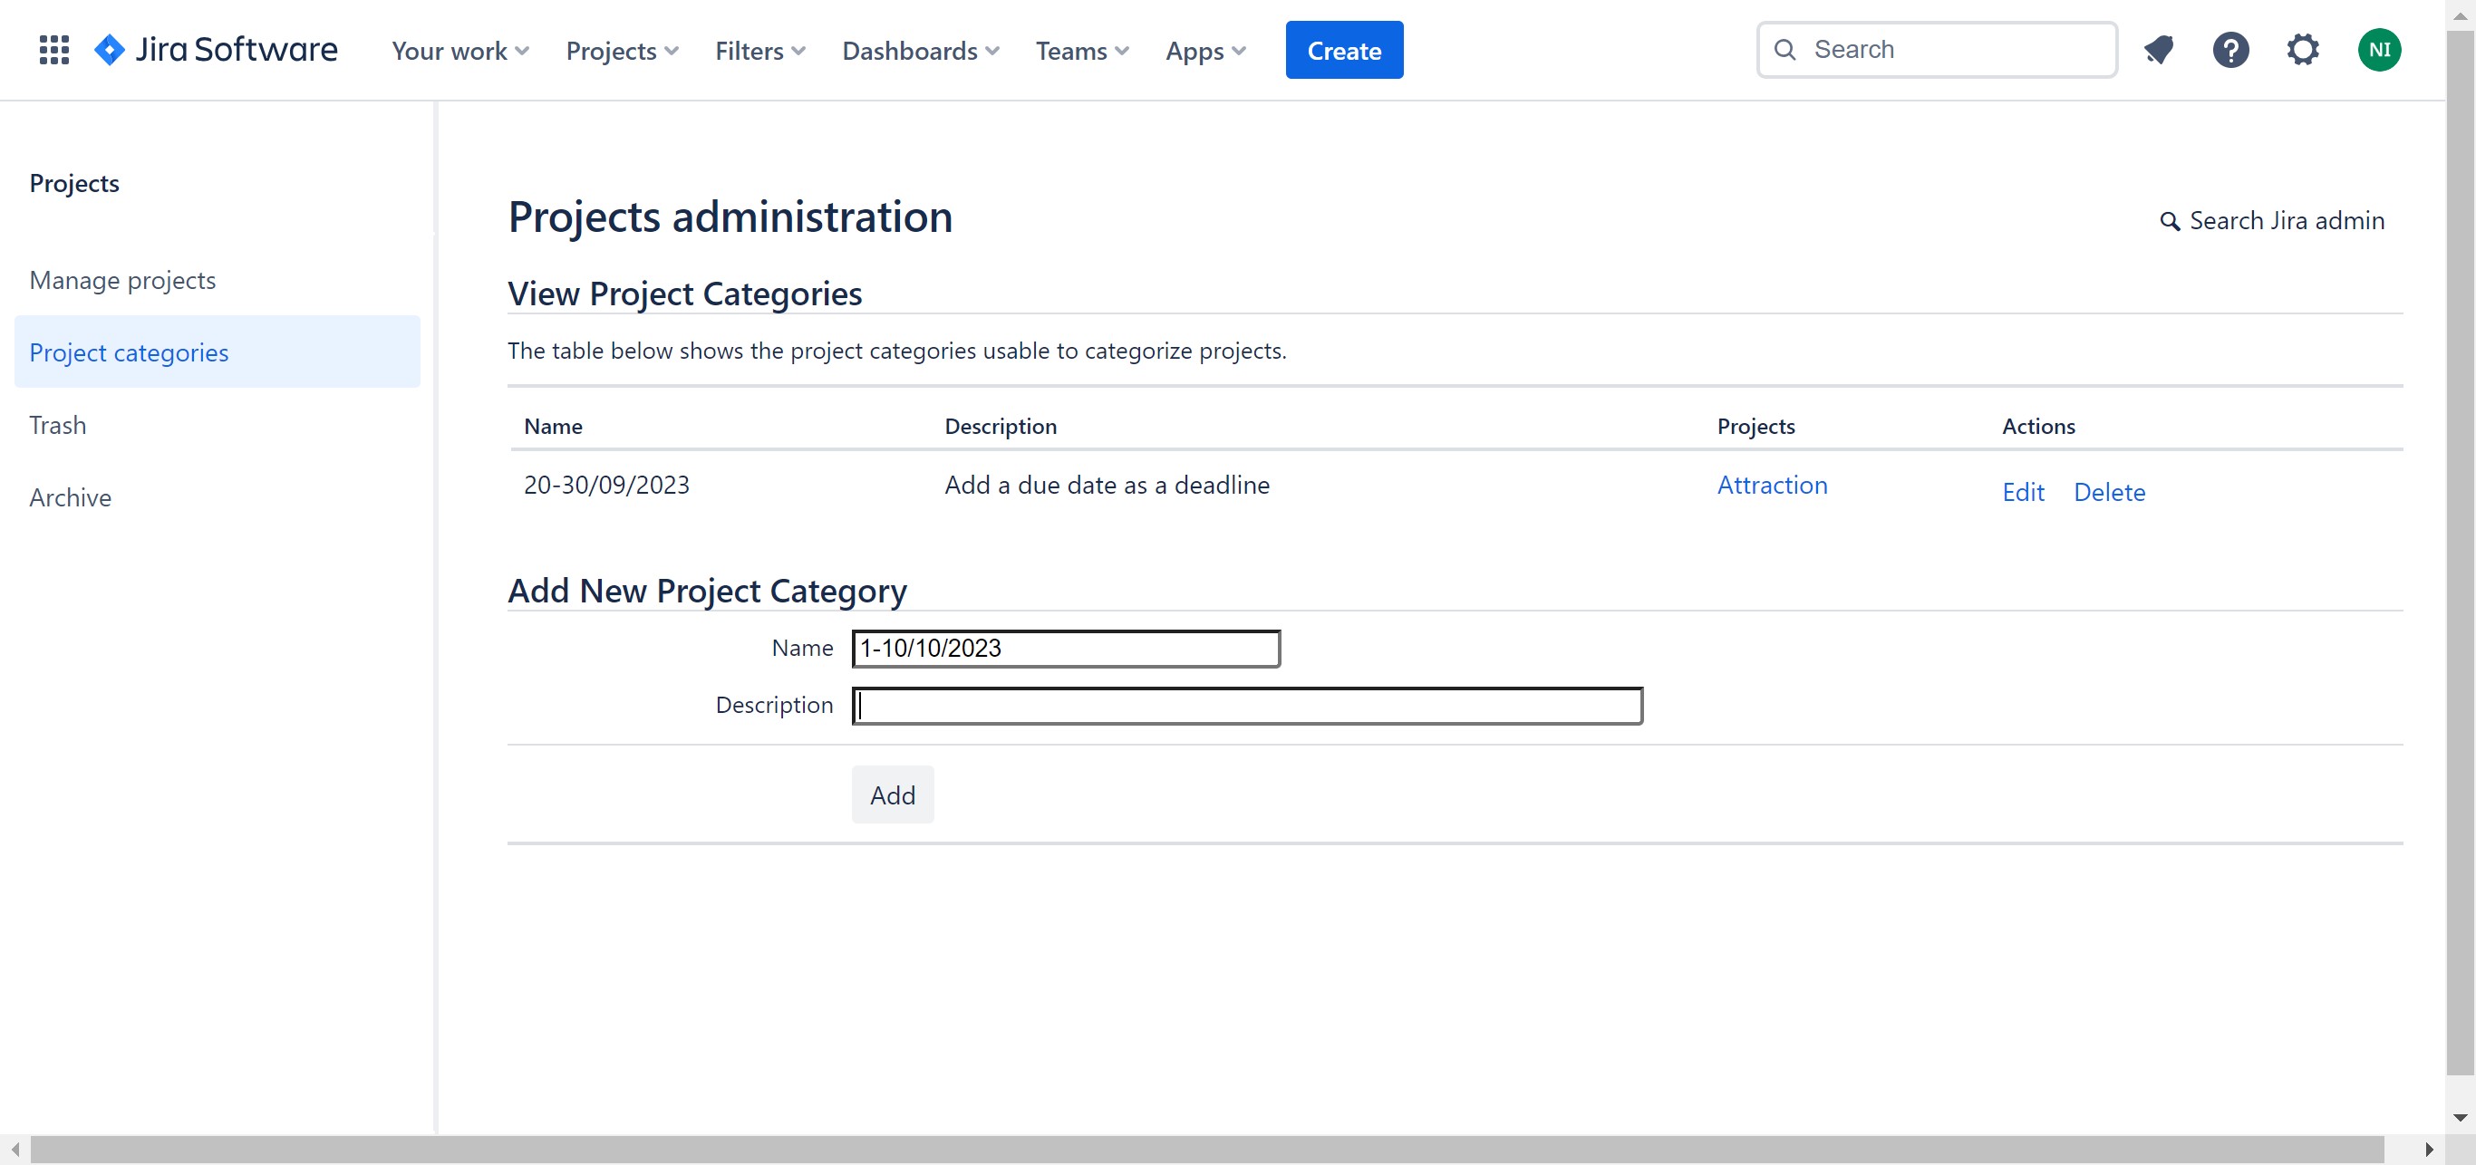The height and width of the screenshot is (1165, 2476).
Task: Click 'Add a due date as a deadline' text
Action: click(x=1107, y=485)
